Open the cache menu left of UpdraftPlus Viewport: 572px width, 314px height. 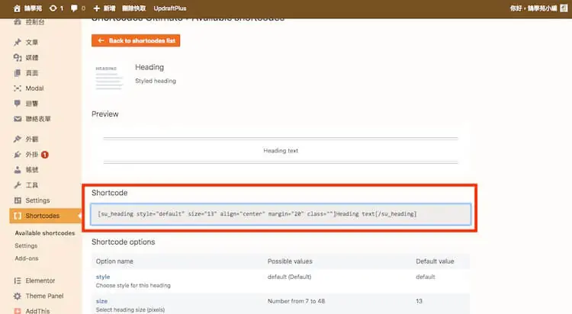point(134,8)
